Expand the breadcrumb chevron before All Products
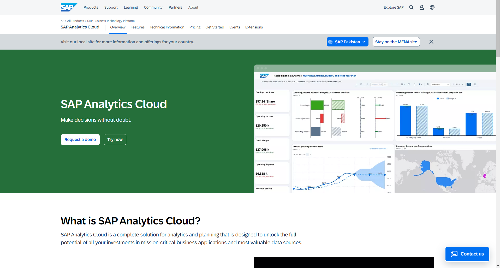The width and height of the screenshot is (500, 268). pyautogui.click(x=62, y=21)
